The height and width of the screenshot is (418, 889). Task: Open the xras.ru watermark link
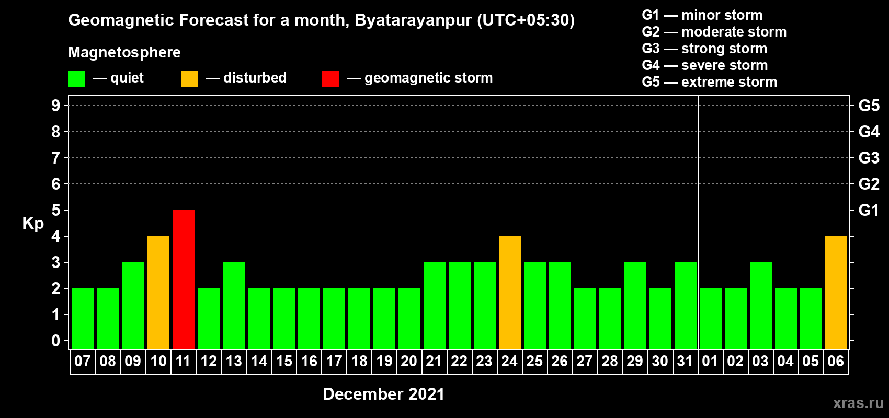[x=858, y=403]
